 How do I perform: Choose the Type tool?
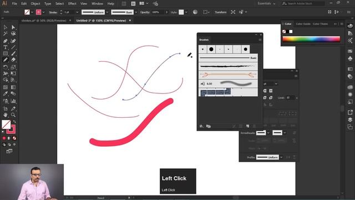coord(6,47)
